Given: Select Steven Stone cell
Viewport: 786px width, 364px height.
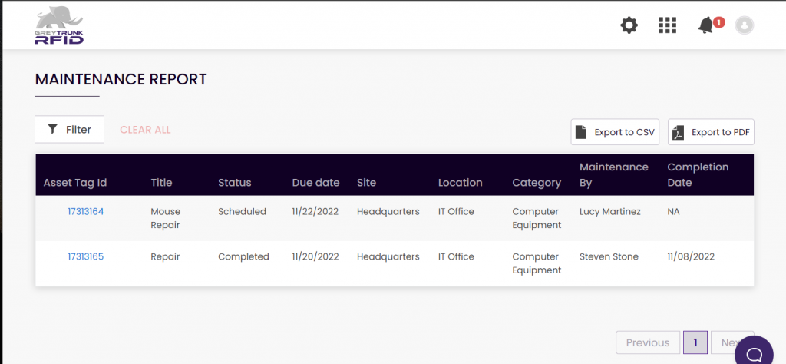Looking at the screenshot, I should click(609, 256).
